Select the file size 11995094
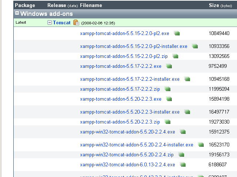The image size is (237, 177). (x=219, y=89)
